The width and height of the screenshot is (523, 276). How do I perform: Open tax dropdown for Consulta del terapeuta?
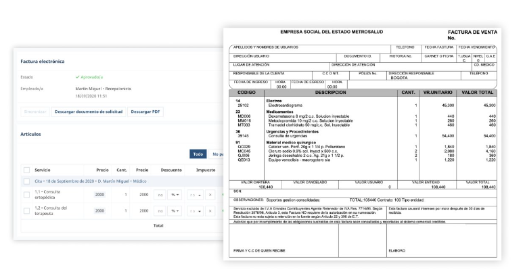pos(196,210)
